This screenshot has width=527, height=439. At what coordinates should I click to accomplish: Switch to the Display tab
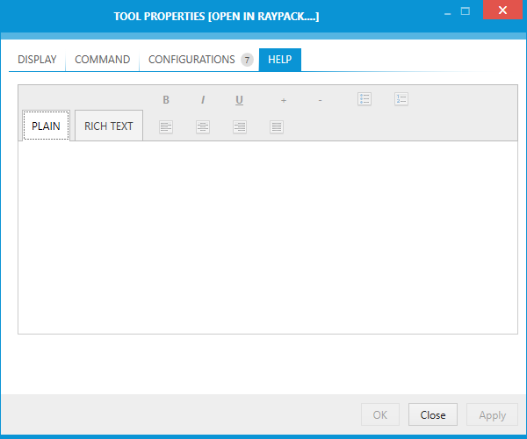(37, 60)
